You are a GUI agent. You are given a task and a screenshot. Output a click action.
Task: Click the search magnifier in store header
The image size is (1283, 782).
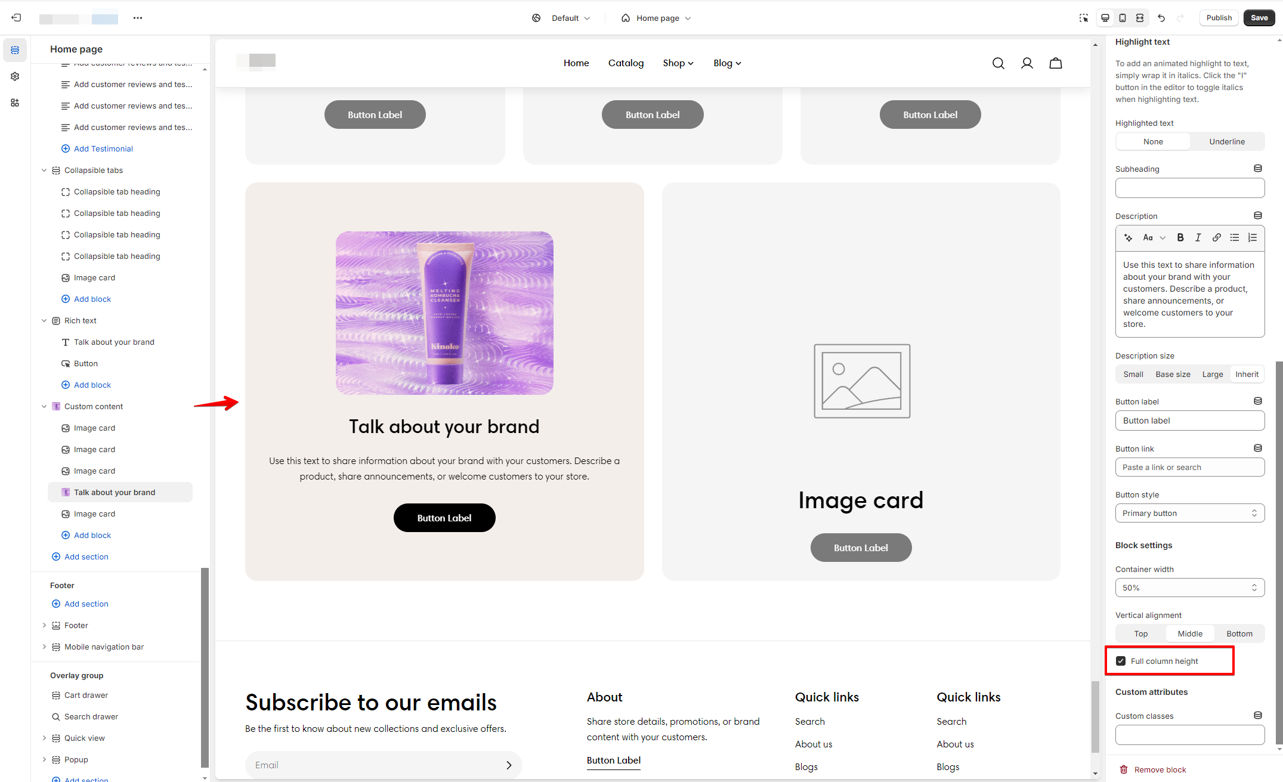998,63
